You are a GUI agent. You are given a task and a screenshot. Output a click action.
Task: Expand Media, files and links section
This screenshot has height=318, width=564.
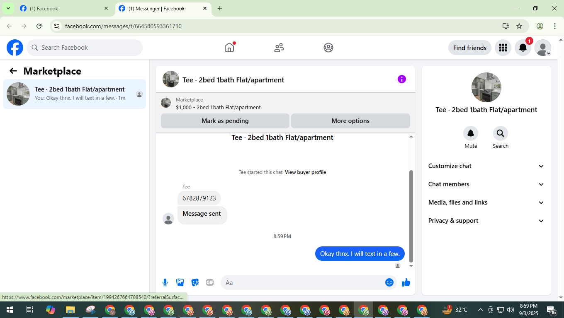(486, 202)
